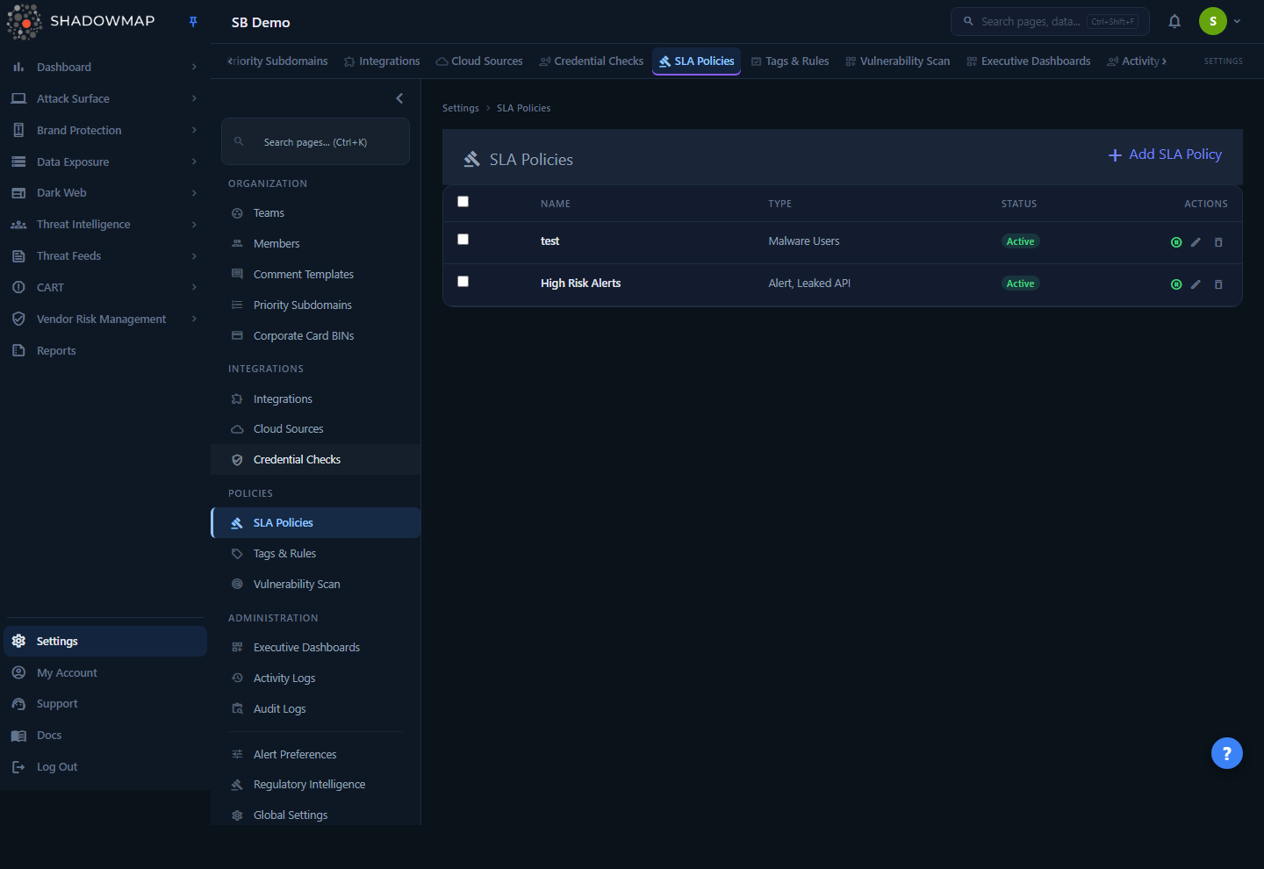The width and height of the screenshot is (1264, 869).
Task: Click Add SLA Policy button
Action: [1165, 154]
